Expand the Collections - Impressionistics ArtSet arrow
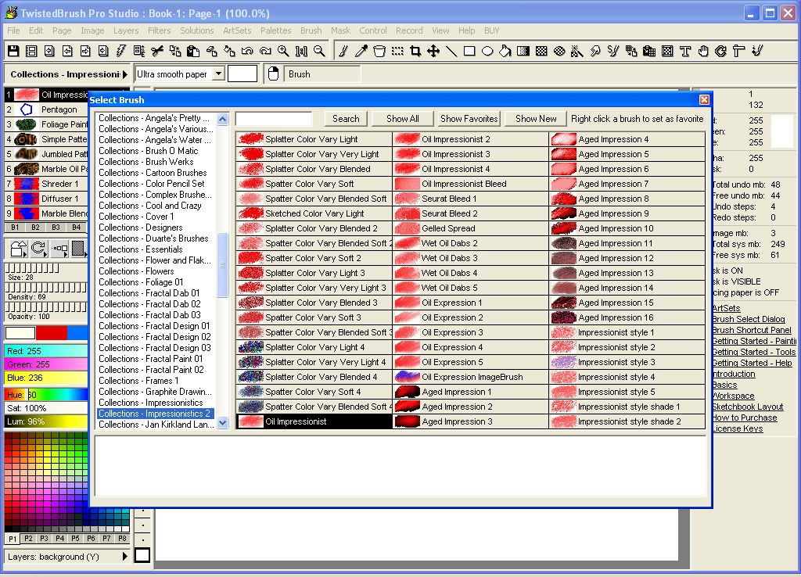 pos(124,74)
